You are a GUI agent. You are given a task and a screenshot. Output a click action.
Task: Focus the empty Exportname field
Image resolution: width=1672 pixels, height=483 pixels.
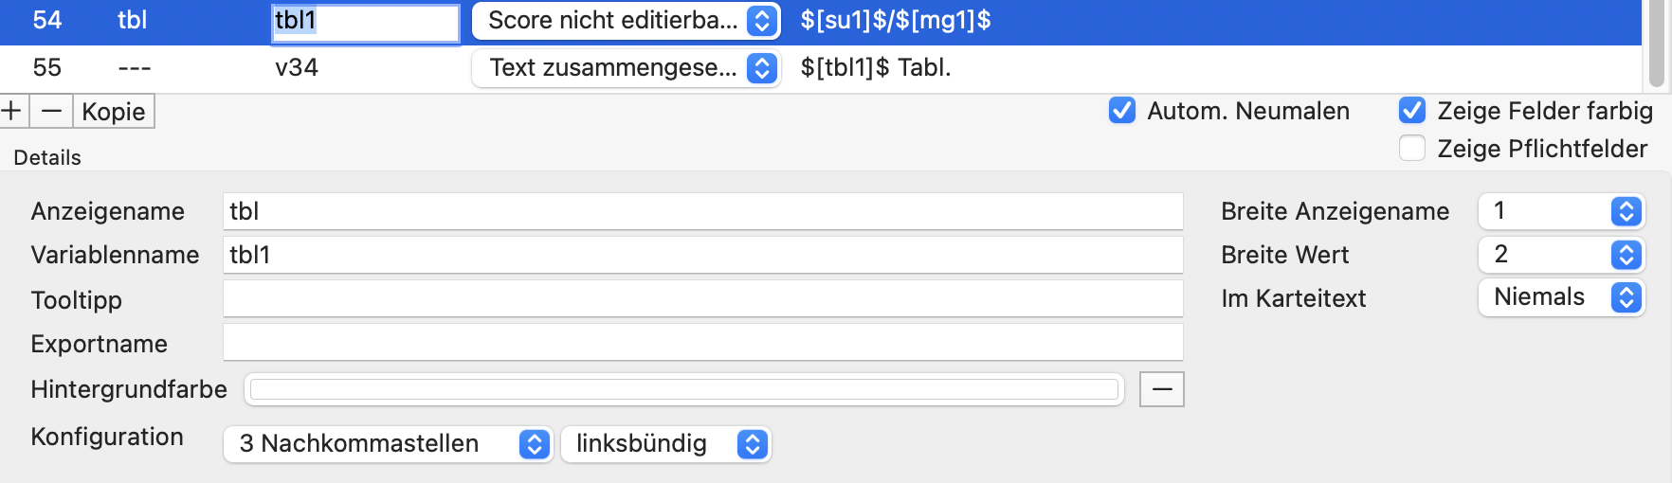click(703, 343)
